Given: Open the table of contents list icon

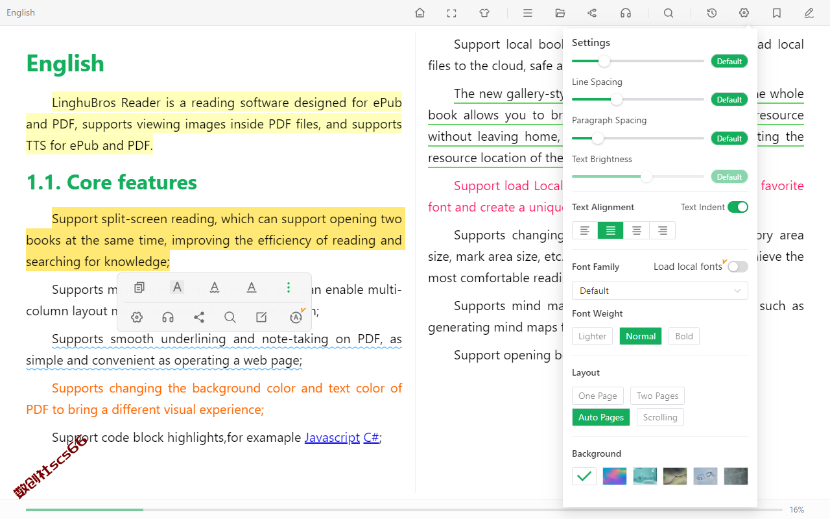Looking at the screenshot, I should [x=528, y=13].
